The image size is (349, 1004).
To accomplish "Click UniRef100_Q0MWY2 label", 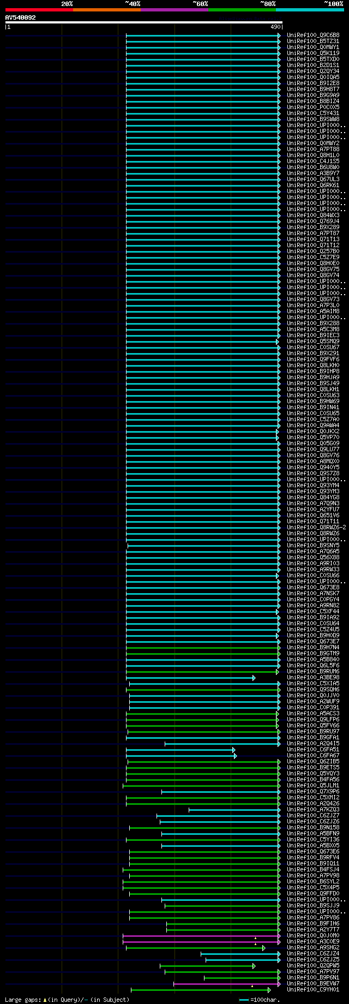I will 313,143.
